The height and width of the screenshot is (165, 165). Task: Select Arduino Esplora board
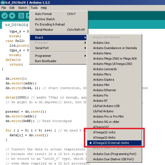pos(114,80)
